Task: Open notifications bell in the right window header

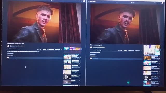Action: (x=157, y=3)
